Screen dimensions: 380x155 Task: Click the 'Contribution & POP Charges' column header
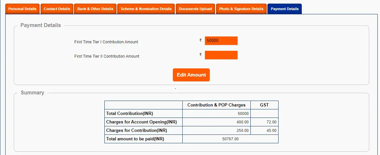coord(216,105)
